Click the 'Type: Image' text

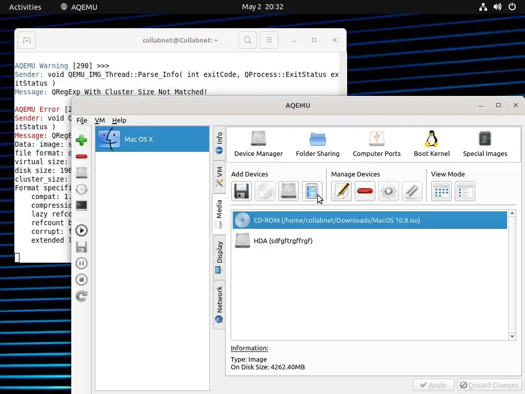tap(249, 359)
